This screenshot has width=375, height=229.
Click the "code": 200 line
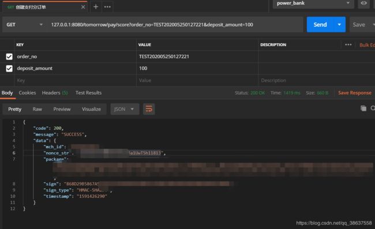click(48, 129)
